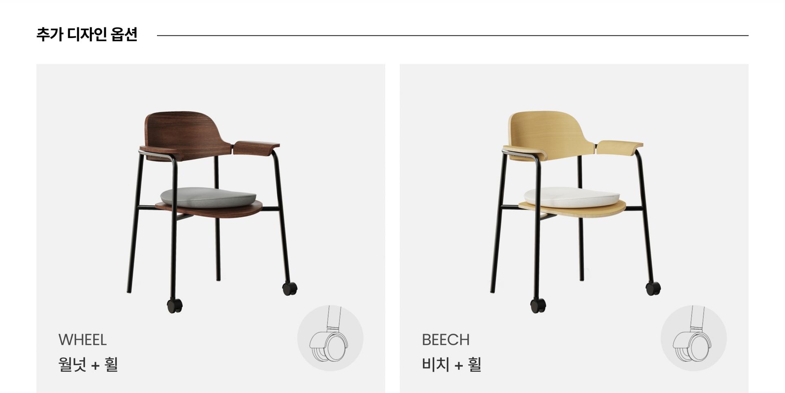Click the 추가 디자인 옵션 section heading
This screenshot has width=785, height=393.
[87, 34]
